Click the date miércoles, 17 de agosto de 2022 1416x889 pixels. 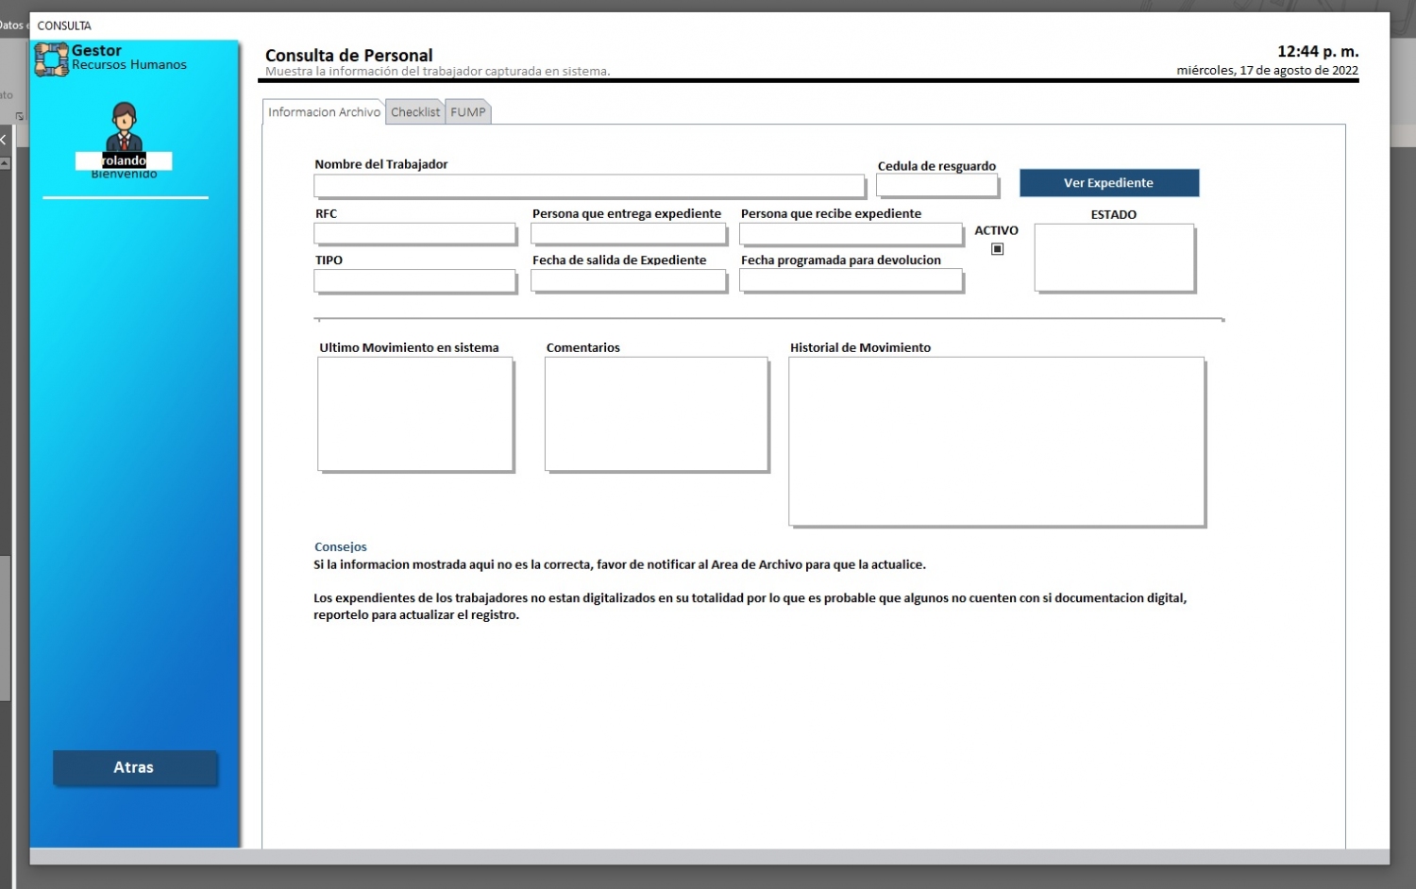point(1267,71)
